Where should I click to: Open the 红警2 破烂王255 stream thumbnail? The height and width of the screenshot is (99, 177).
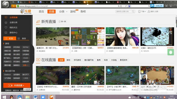coord(157,36)
